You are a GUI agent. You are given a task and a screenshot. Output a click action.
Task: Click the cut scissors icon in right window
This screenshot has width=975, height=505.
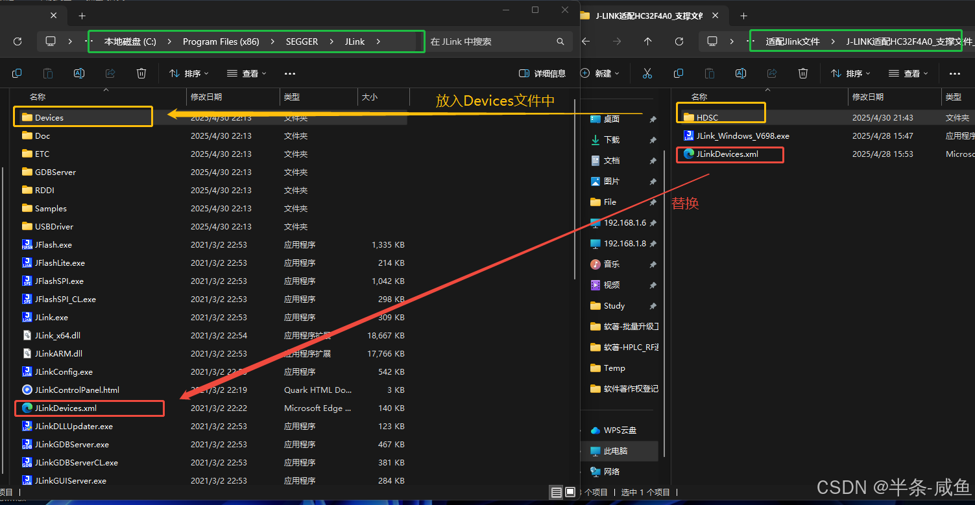click(x=647, y=73)
